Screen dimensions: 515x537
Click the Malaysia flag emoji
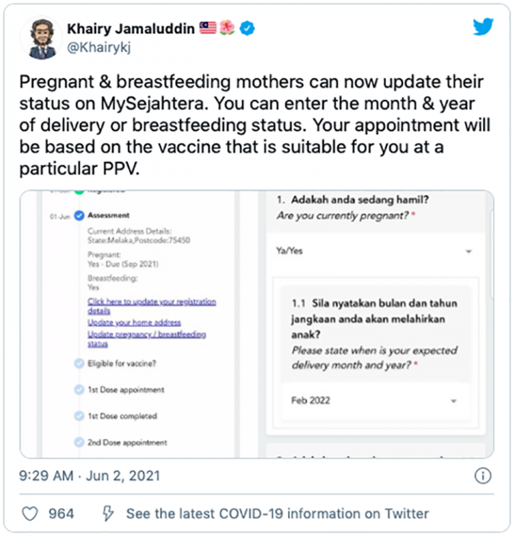point(208,29)
